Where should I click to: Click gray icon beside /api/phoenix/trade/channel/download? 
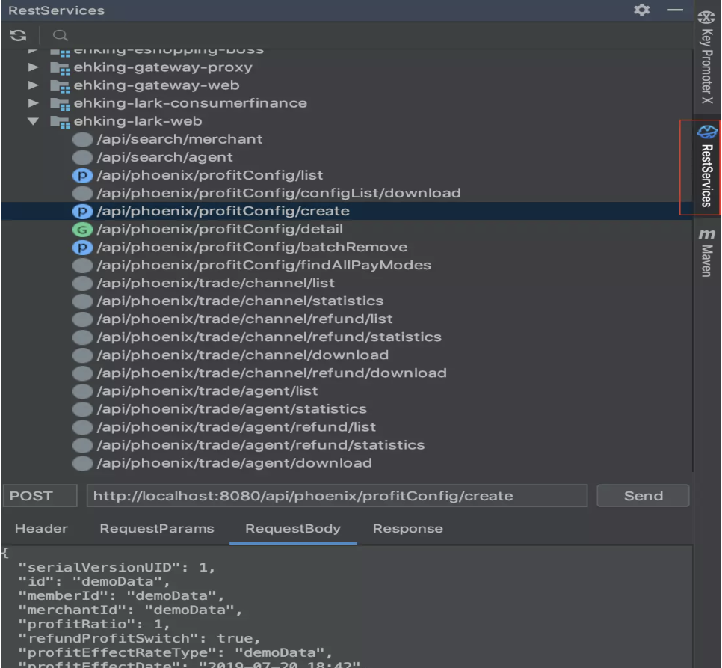click(x=82, y=355)
